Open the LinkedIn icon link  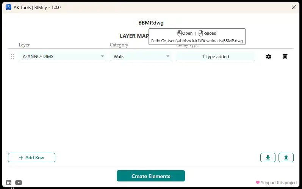point(9,183)
